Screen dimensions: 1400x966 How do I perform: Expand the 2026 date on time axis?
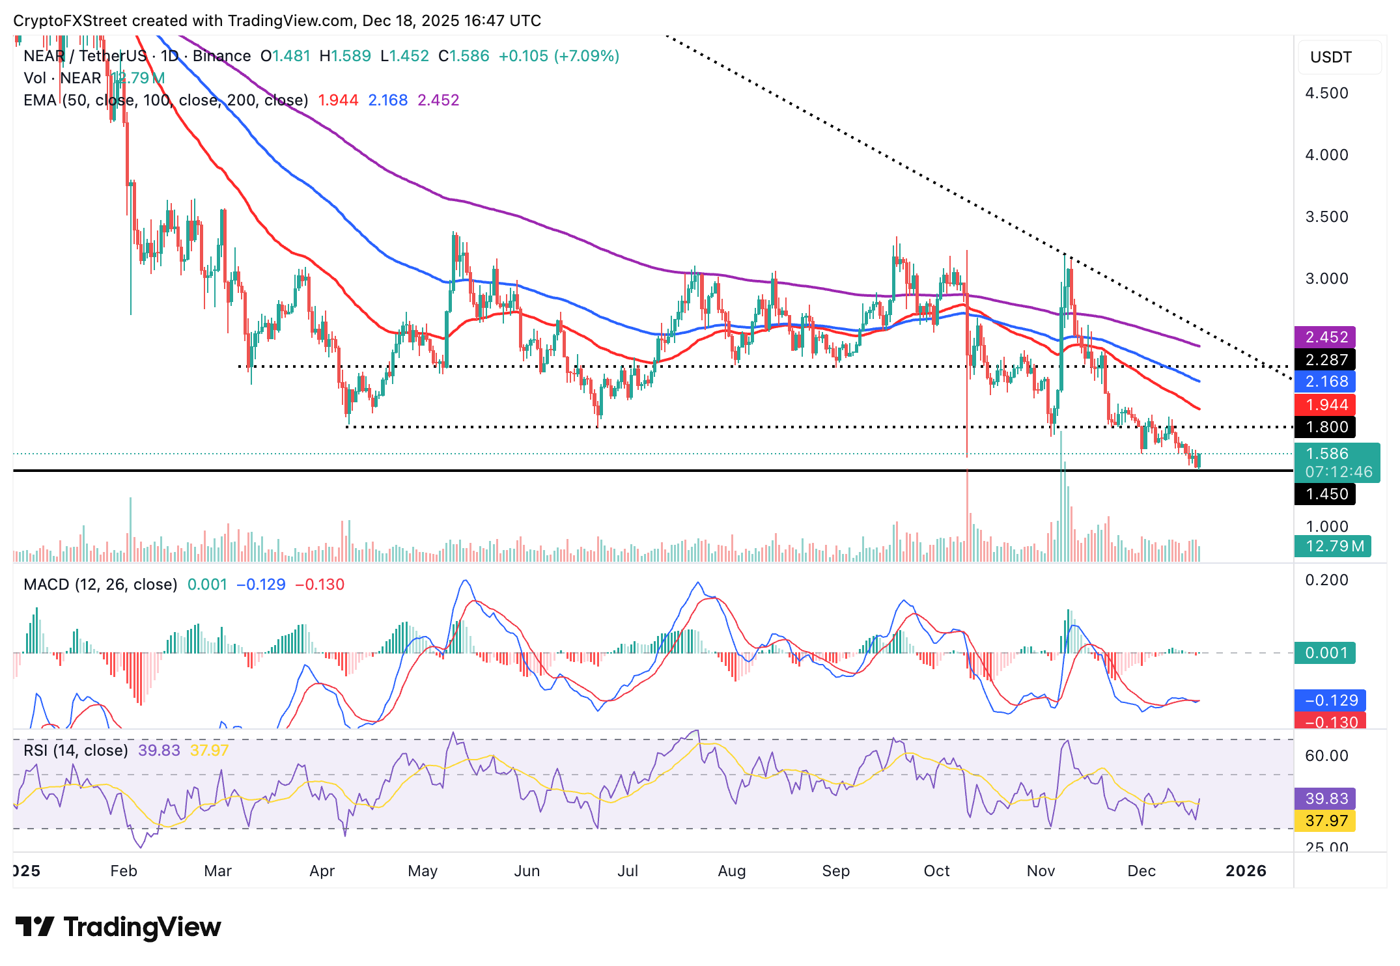tap(1246, 870)
